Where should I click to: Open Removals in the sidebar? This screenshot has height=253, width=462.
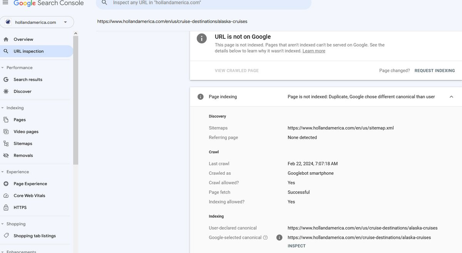coord(23,155)
